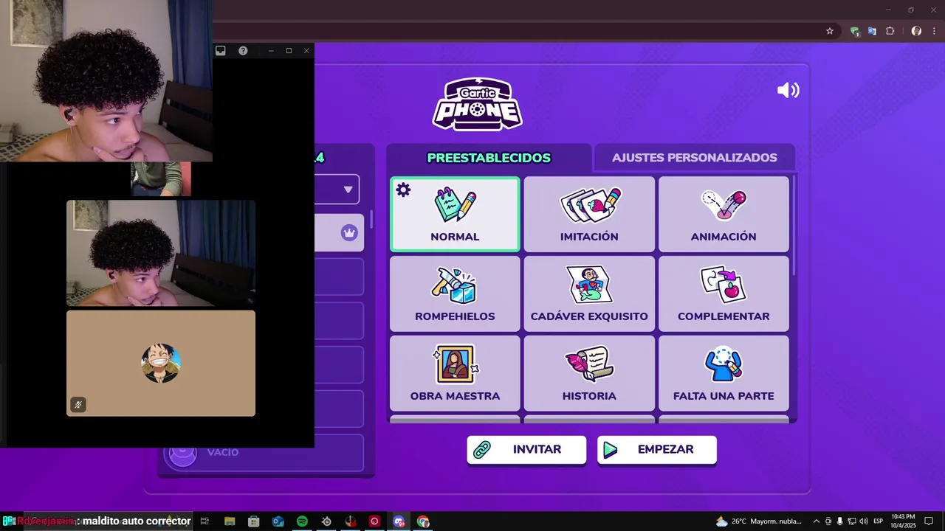Open Ajustes Personalizados tab
This screenshot has width=945, height=531.
click(x=694, y=158)
